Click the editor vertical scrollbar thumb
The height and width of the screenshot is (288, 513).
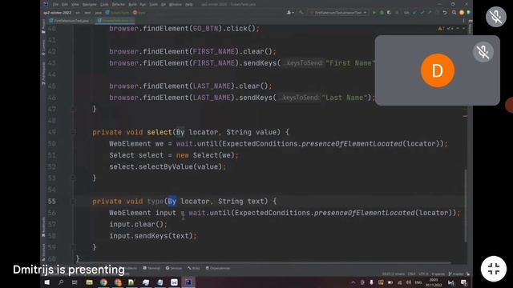tap(465, 206)
